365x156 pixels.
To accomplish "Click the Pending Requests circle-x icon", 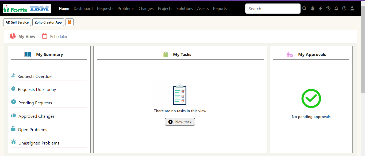I will click(13, 102).
